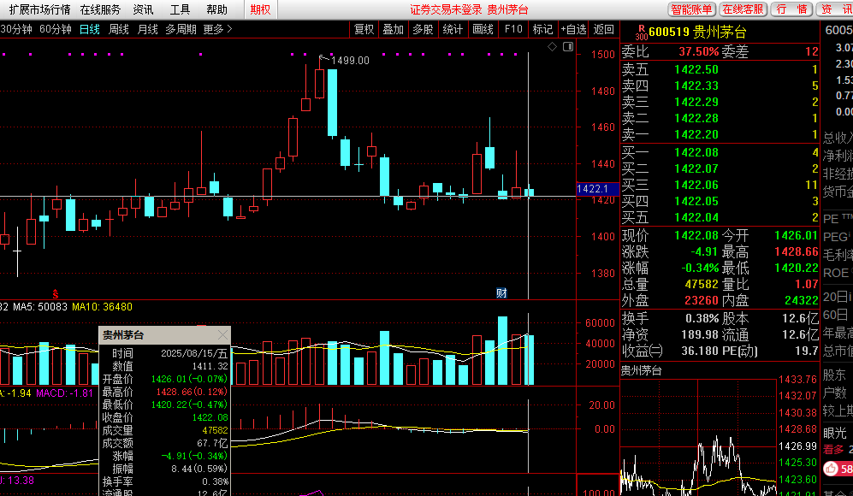Click the 买四 price 1422.05
Screen dimensions: 853x496
696,202
